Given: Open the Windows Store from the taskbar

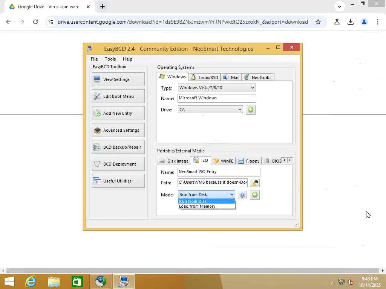Looking at the screenshot, I should click(x=77, y=281).
